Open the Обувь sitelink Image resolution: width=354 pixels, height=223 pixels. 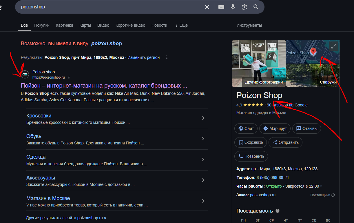click(34, 136)
